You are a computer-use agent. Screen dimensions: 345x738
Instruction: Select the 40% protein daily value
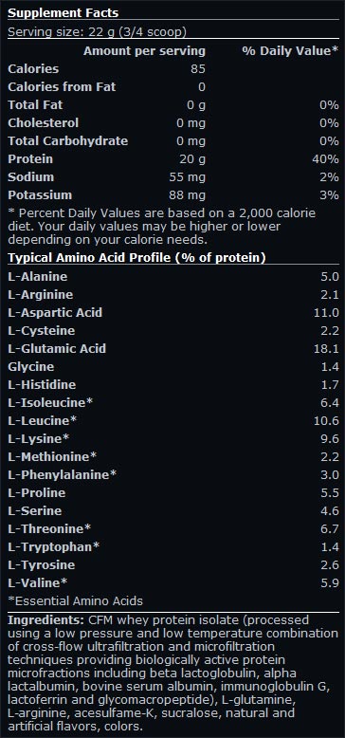tap(325, 159)
